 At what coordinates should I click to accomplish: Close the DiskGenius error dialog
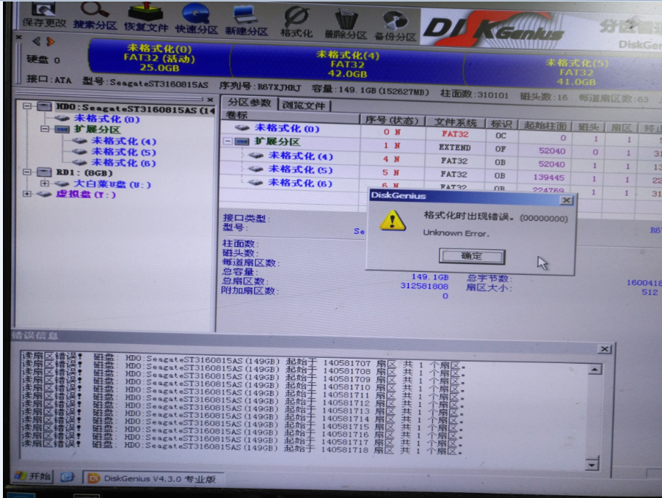click(566, 200)
